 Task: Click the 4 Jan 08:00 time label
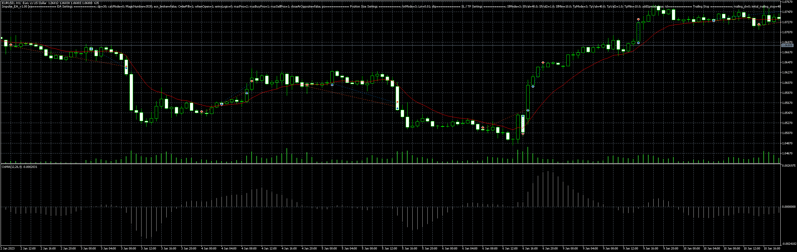pos(249,249)
